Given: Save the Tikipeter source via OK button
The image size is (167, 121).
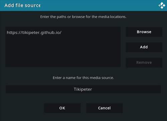Looking at the screenshot, I should point(62,108).
